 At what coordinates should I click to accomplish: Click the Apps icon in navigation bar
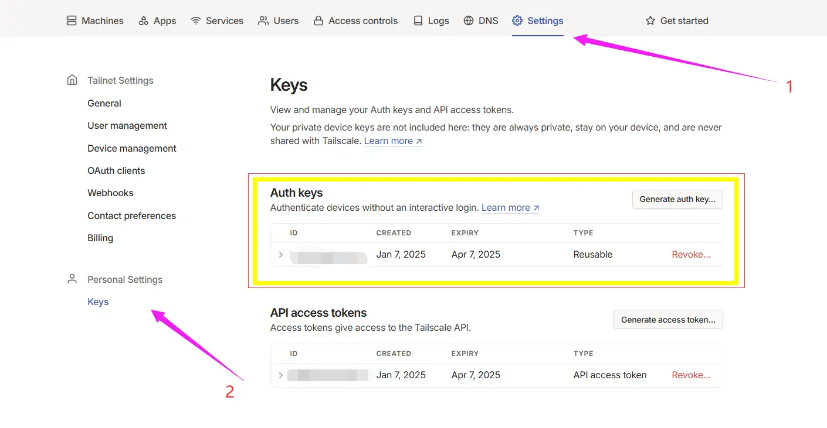coord(144,21)
